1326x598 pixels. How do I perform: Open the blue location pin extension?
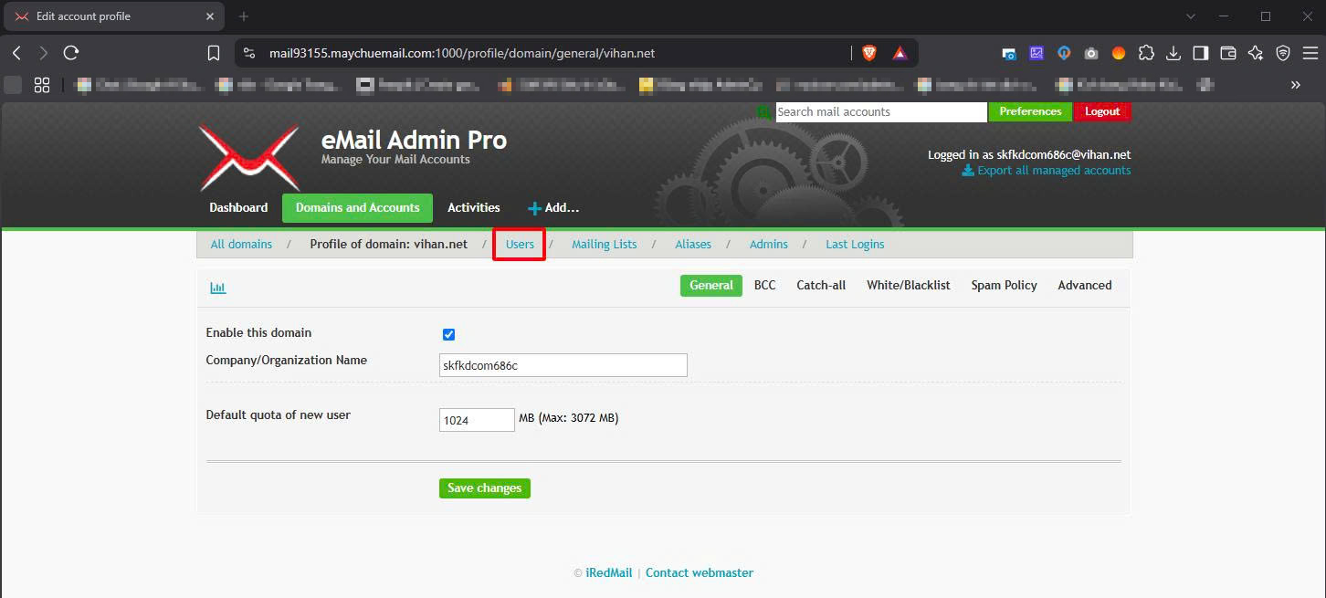tap(1064, 53)
